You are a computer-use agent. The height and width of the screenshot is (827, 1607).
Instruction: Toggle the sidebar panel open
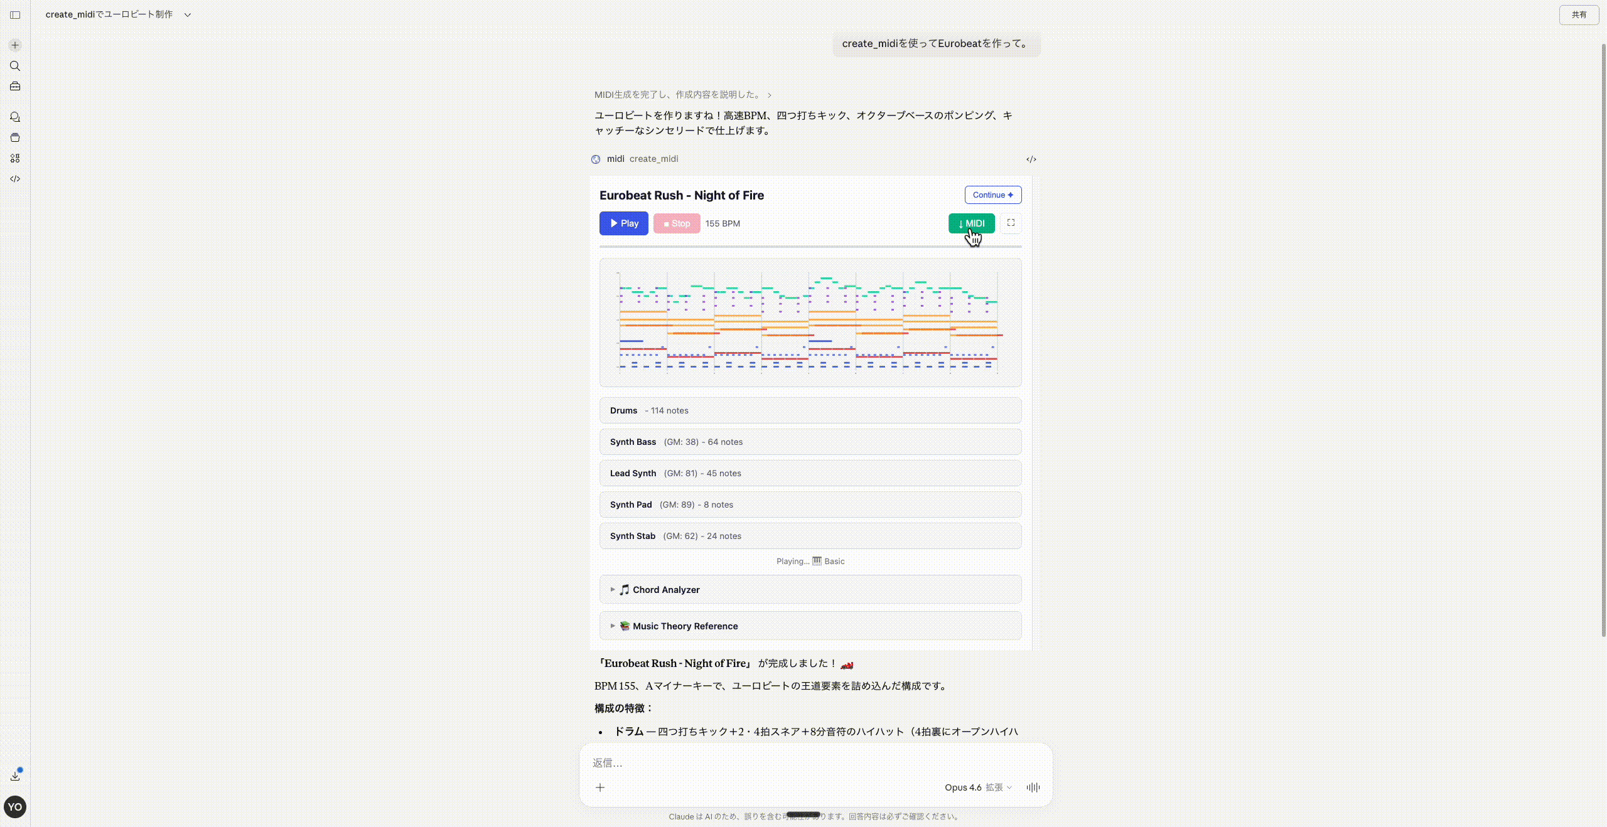point(16,15)
